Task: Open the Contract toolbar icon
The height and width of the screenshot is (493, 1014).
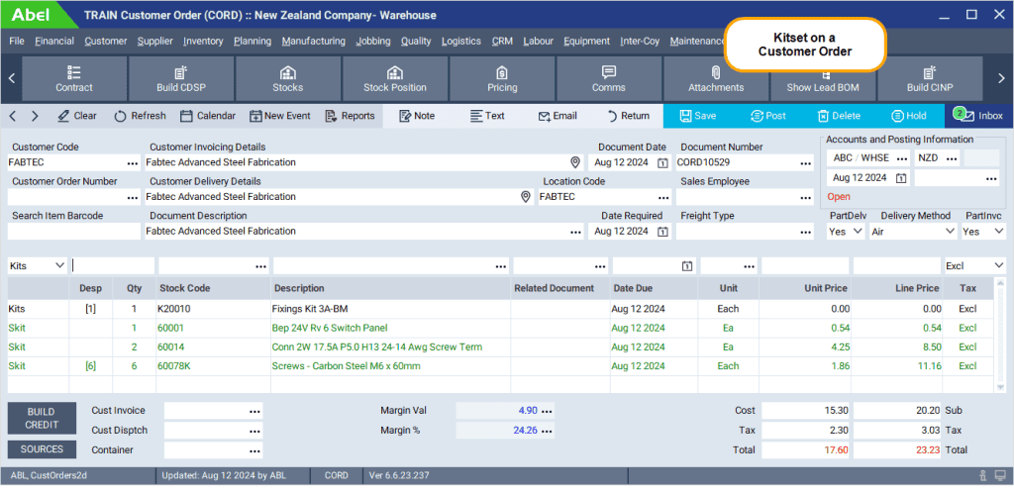Action: click(x=74, y=78)
